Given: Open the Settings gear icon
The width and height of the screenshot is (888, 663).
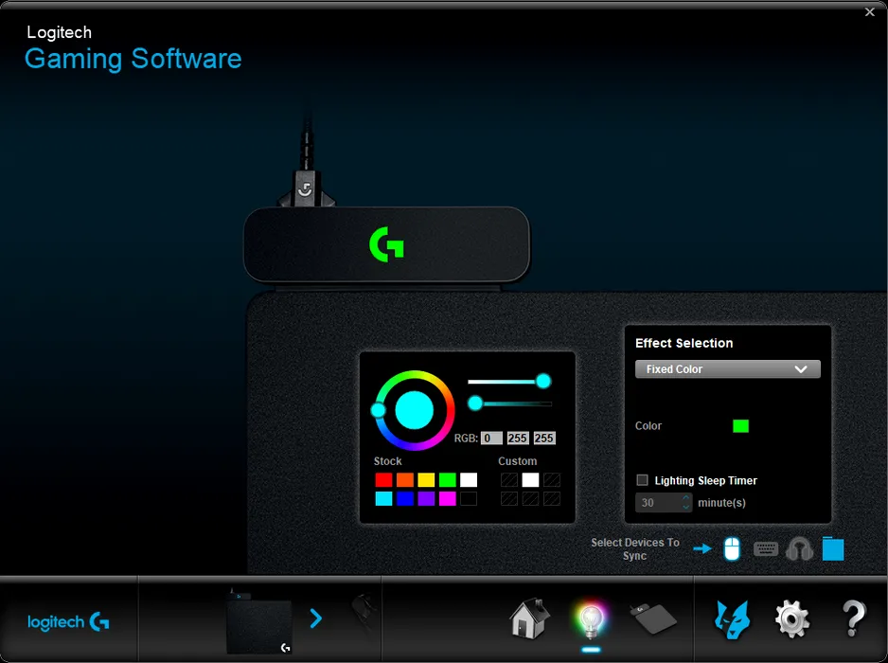Looking at the screenshot, I should pos(792,618).
